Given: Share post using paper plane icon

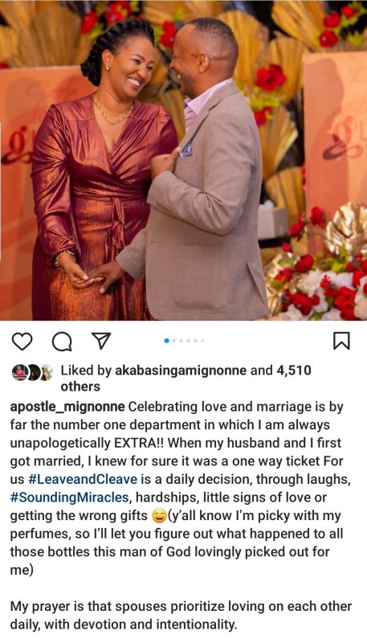Looking at the screenshot, I should 100,341.
